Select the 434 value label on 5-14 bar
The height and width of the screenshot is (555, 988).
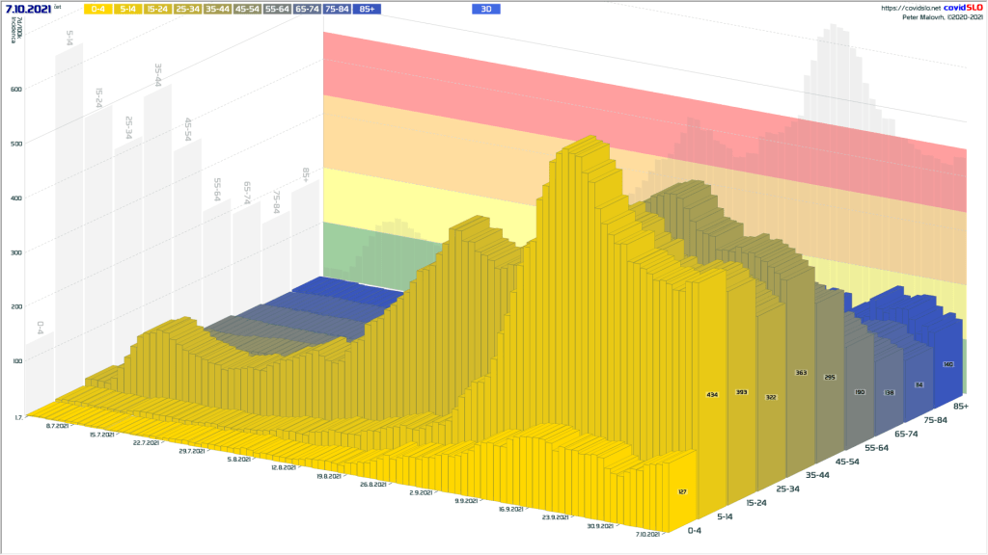click(712, 395)
